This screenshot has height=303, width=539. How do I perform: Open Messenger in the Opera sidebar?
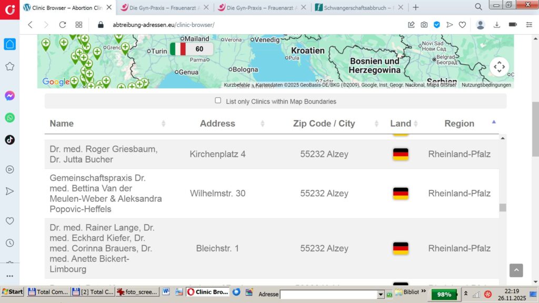point(9,96)
